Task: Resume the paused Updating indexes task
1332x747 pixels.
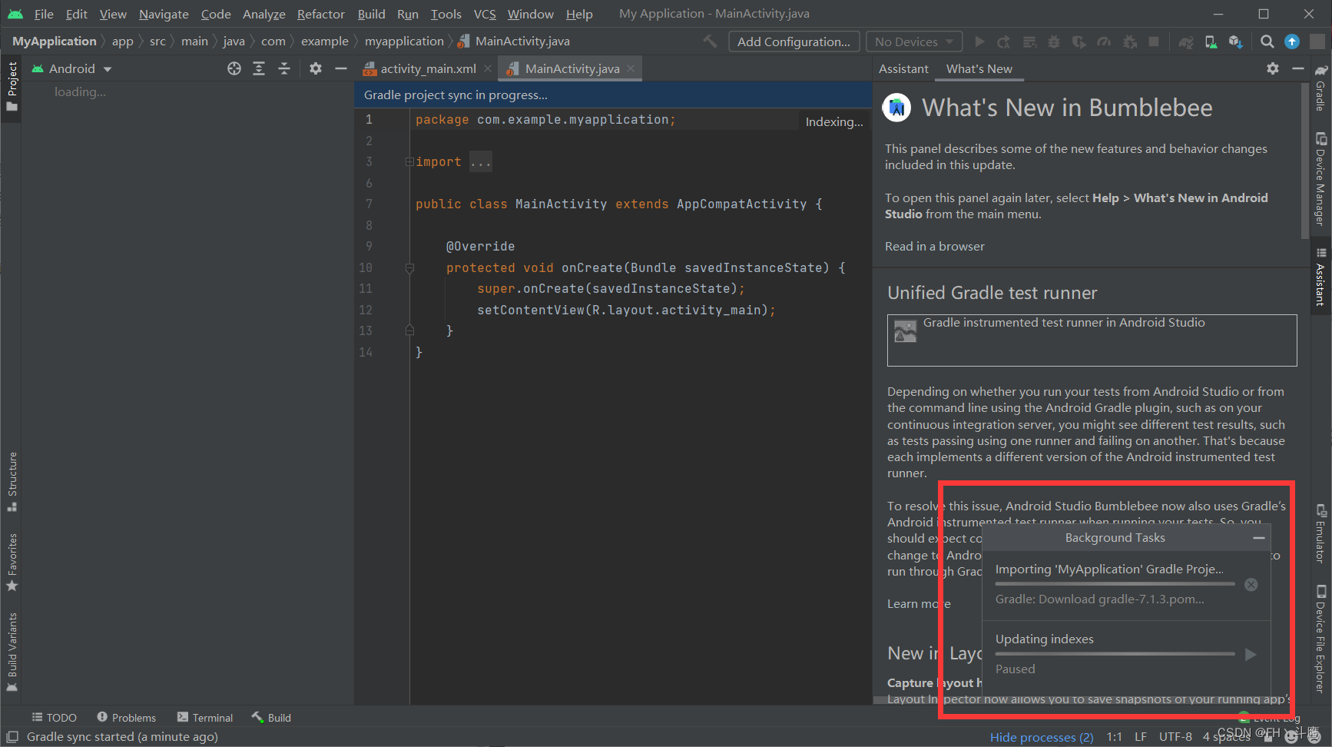Action: coord(1251,655)
